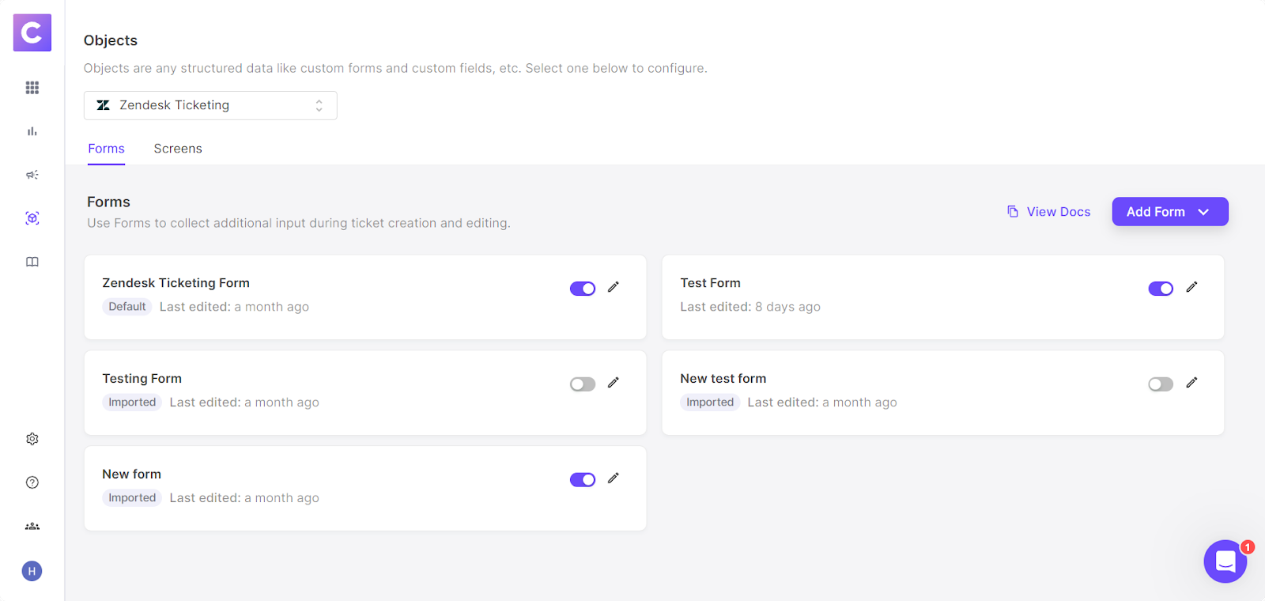Screen dimensions: 1265x601
Task: Edit Zendesk Ticketing Form with pencil icon
Action: click(x=614, y=287)
